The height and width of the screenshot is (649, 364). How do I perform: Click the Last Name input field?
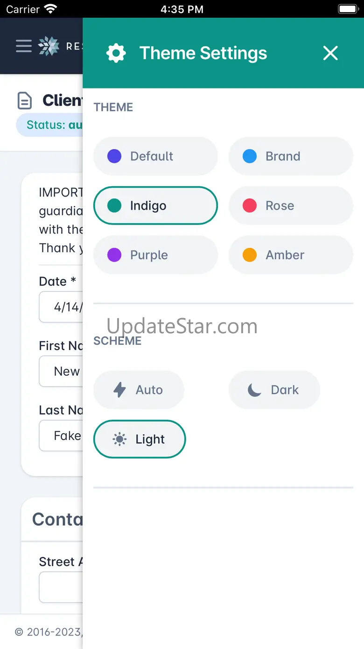pyautogui.click(x=62, y=436)
